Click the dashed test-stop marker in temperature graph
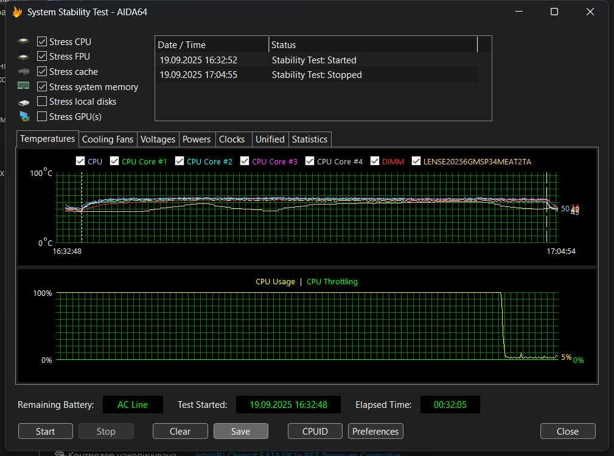 tap(547, 207)
